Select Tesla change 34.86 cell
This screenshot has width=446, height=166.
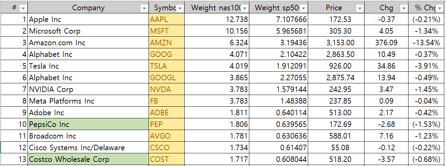[387, 66]
